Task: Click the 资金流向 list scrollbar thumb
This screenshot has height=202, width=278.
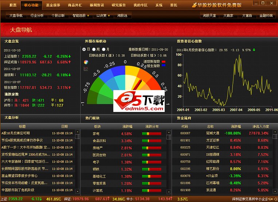Action: [x=275, y=136]
